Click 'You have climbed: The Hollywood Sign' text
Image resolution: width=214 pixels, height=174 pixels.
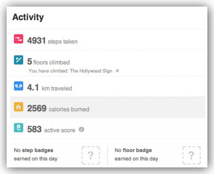pyautogui.click(x=71, y=71)
